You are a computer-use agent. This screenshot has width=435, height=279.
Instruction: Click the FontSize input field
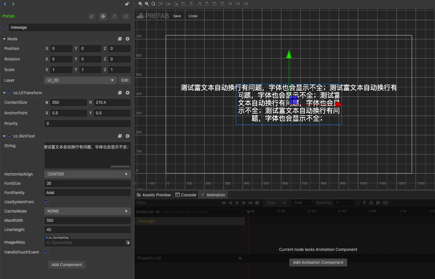pos(87,183)
